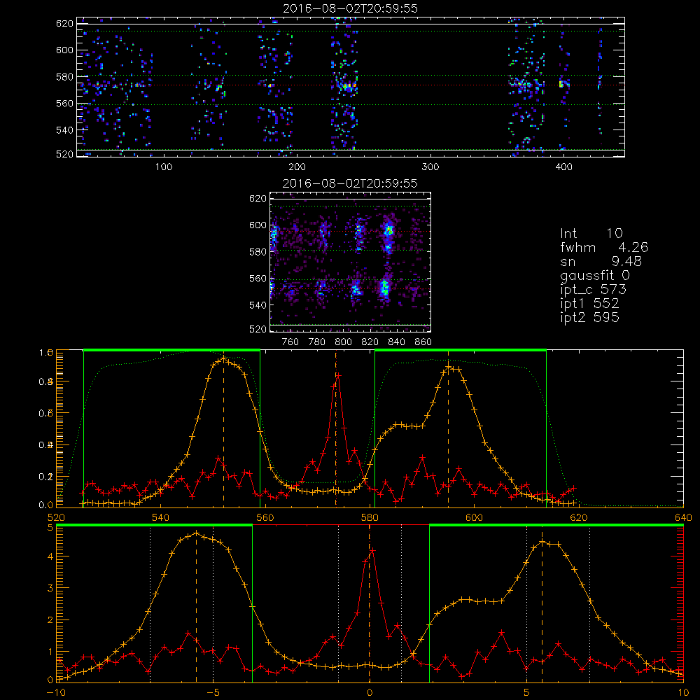
Task: Select the 'Int 10' readout text
Action: (591, 234)
